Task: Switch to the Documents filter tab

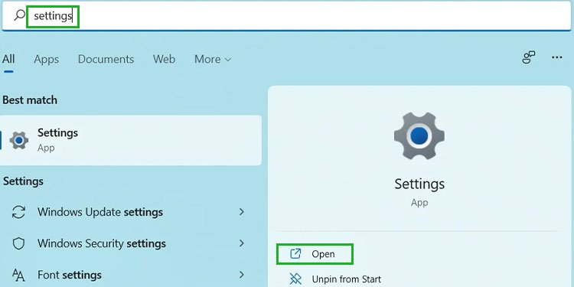Action: pos(106,59)
